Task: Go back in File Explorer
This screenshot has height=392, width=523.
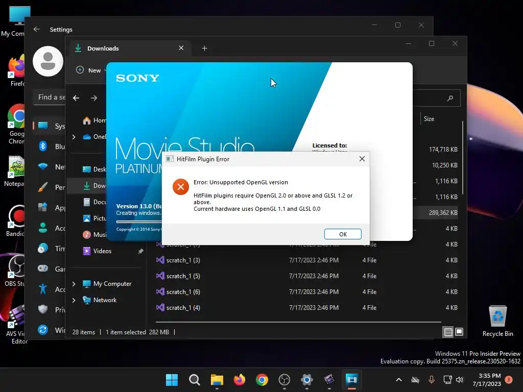Action: pos(76,98)
